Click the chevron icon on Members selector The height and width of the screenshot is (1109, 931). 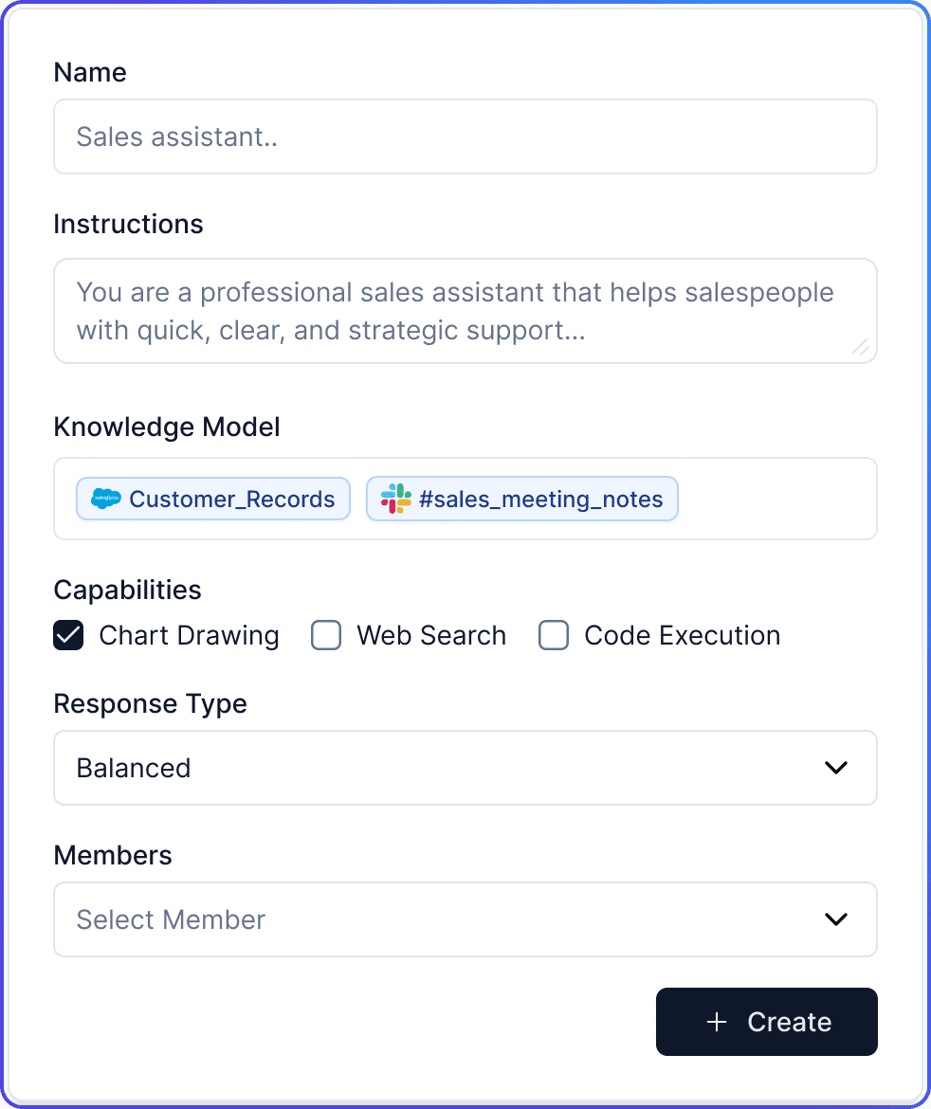[x=837, y=919]
